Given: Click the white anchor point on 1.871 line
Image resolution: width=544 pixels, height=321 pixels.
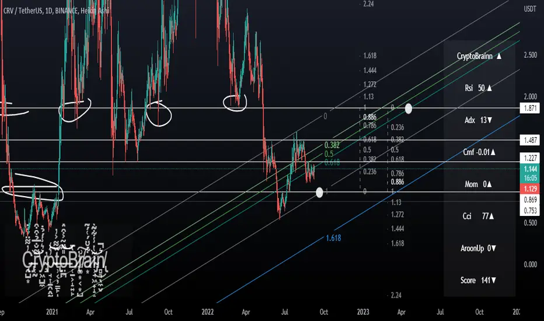Looking at the screenshot, I should coord(409,109).
